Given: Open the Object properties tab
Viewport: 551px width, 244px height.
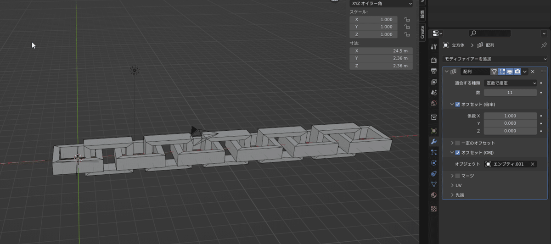Looking at the screenshot, I should point(434,131).
